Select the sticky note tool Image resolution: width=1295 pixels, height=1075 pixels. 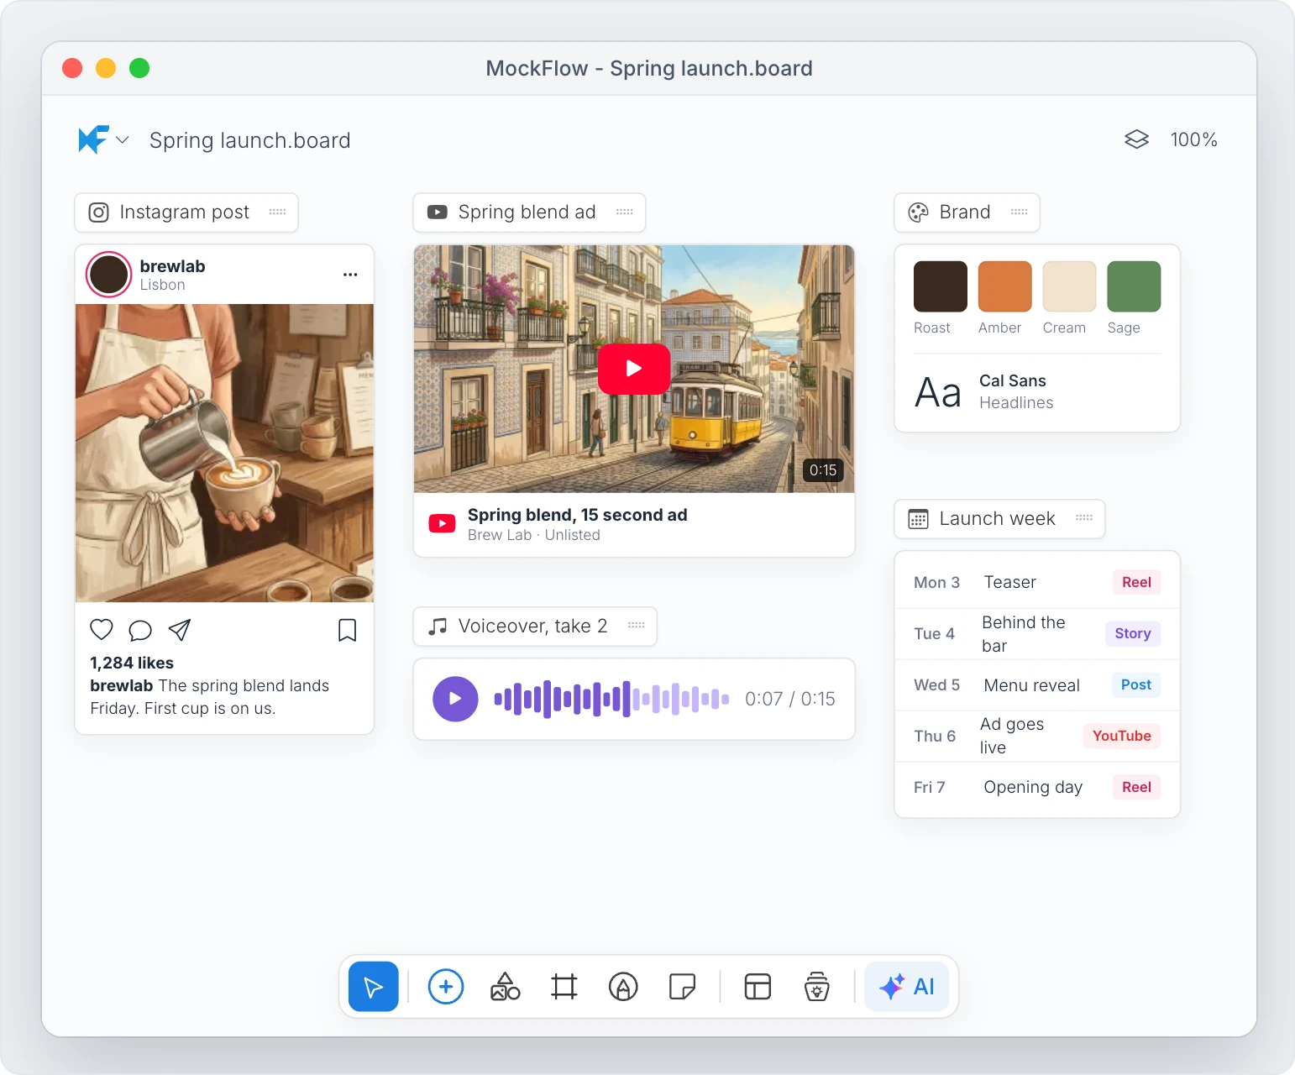(x=682, y=987)
